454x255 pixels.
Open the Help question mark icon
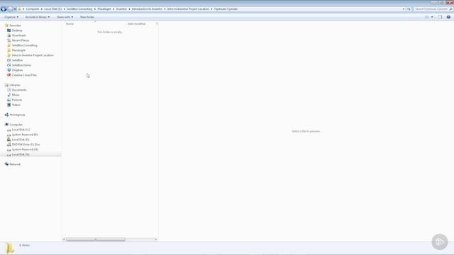click(x=448, y=17)
